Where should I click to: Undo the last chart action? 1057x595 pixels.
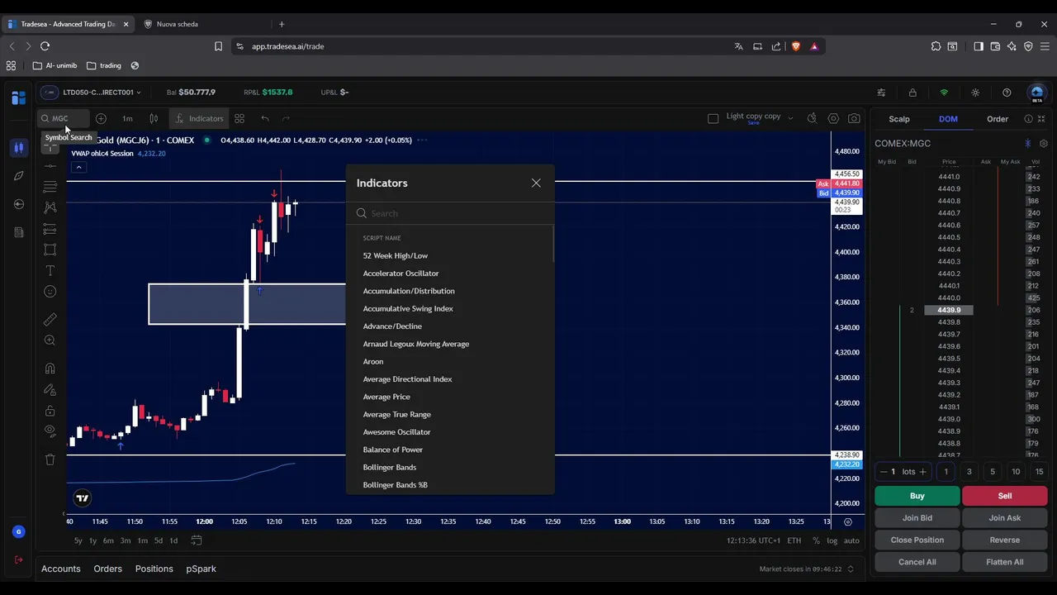265,118
